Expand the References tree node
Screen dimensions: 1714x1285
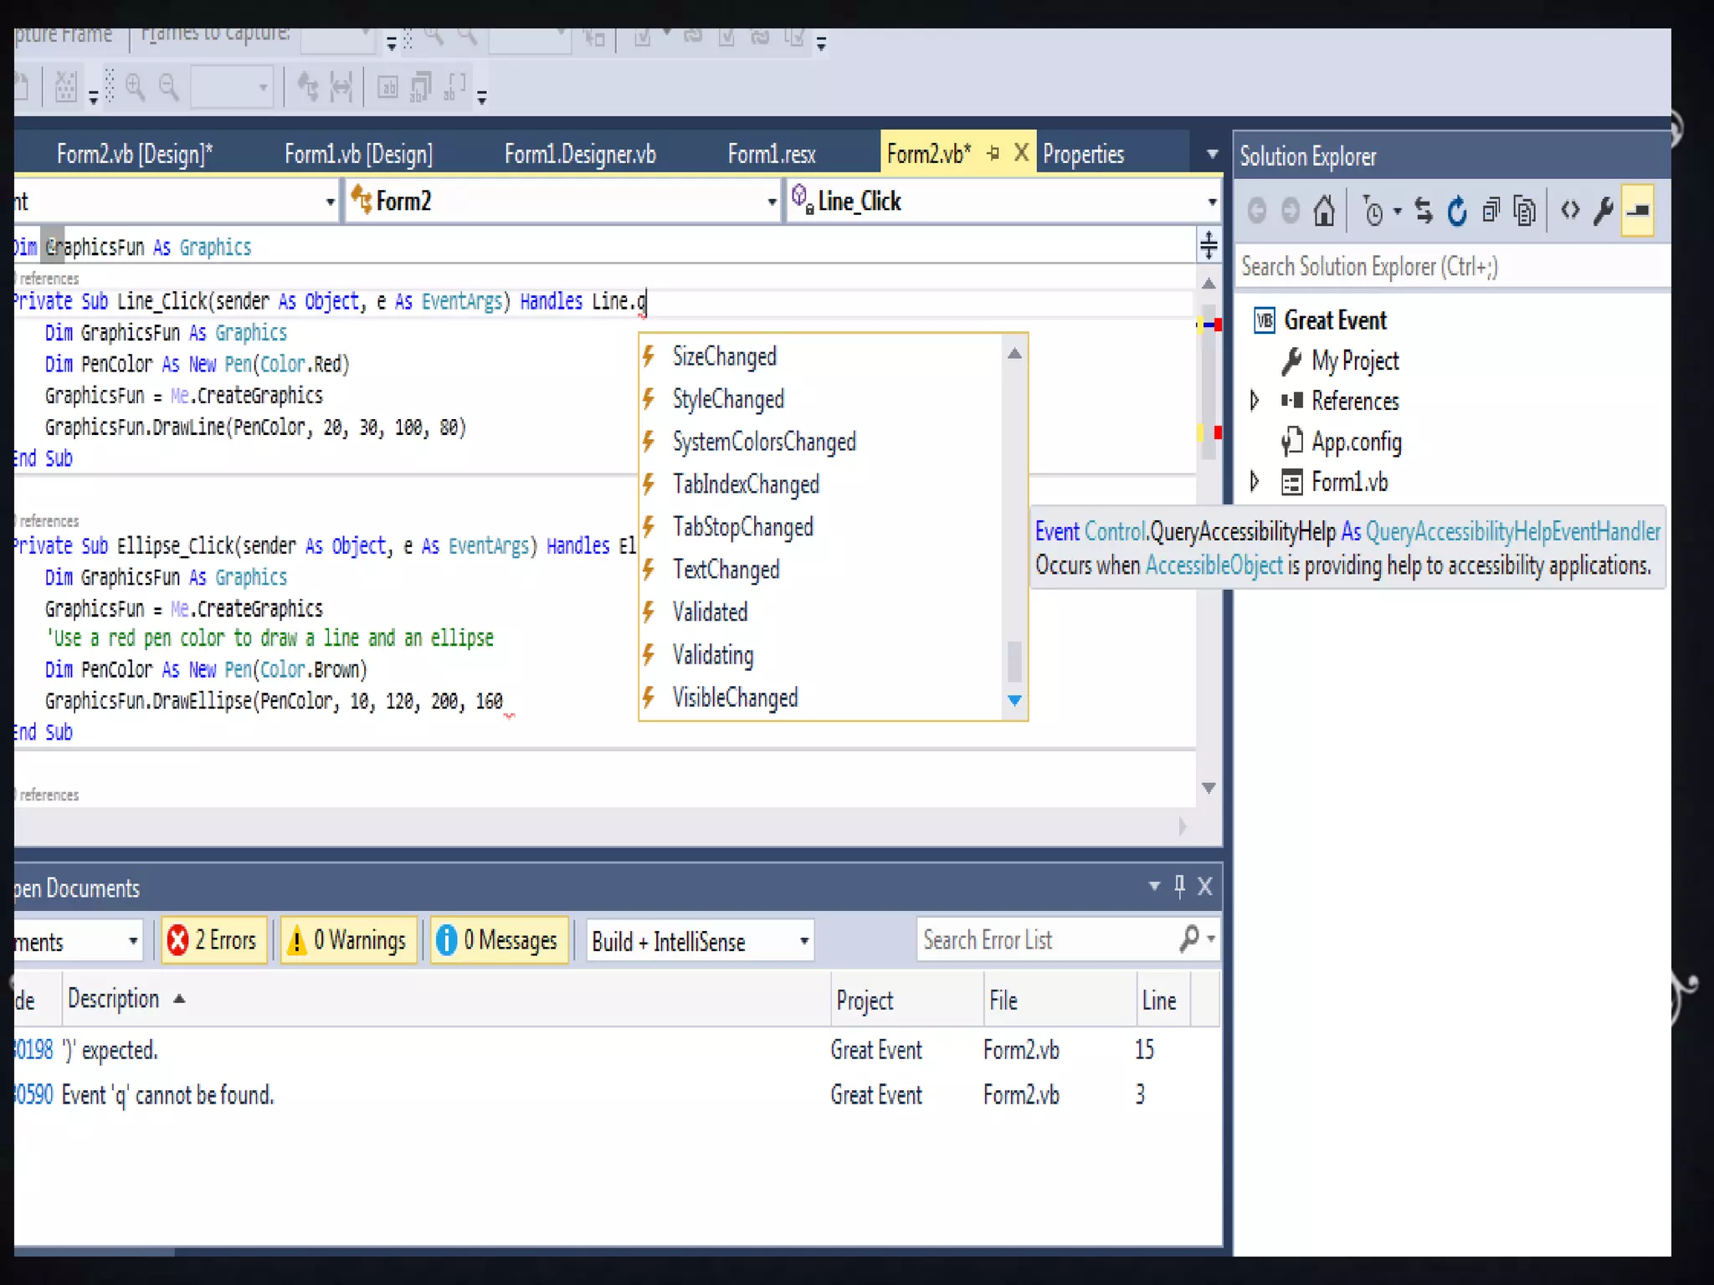pyautogui.click(x=1254, y=401)
